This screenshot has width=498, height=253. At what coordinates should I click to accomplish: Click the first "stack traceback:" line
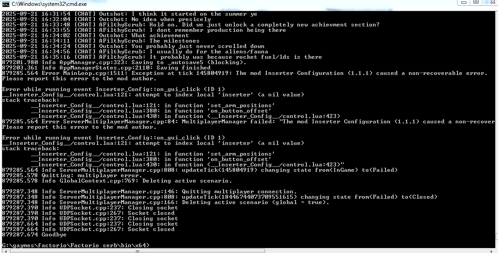pos(31,100)
